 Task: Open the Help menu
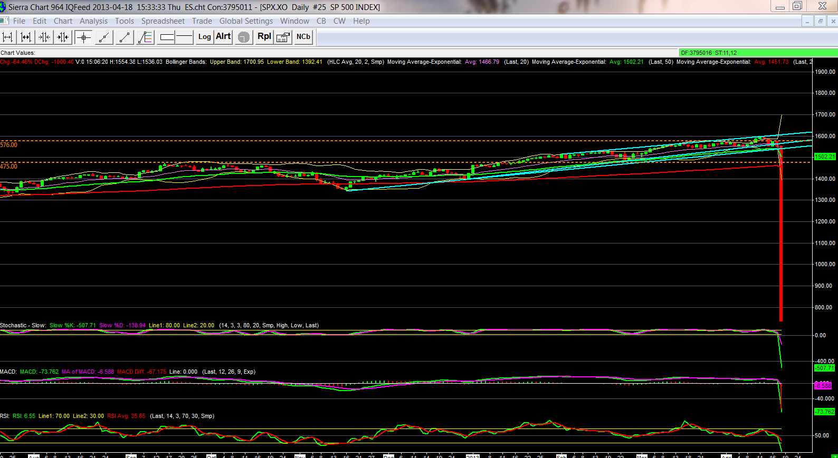coord(361,21)
